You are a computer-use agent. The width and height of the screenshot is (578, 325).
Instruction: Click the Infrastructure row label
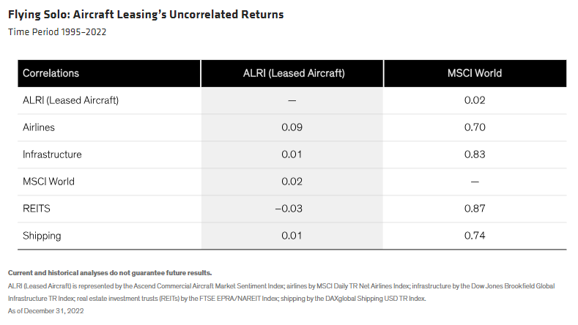(x=52, y=154)
